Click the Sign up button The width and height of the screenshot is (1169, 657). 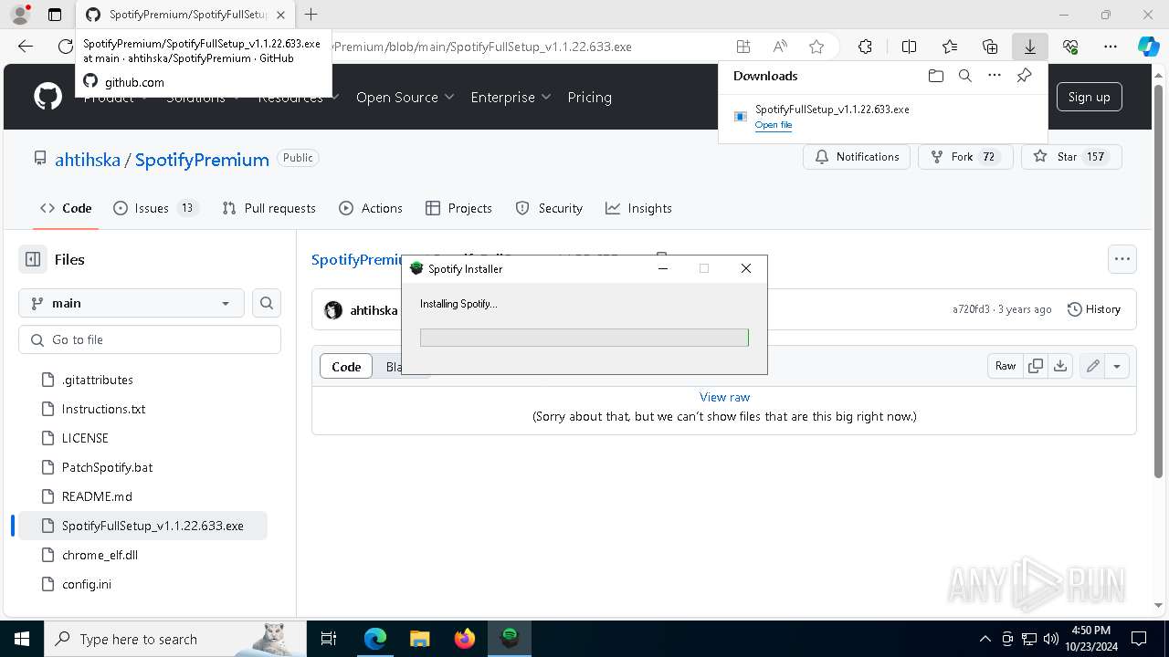coord(1089,97)
